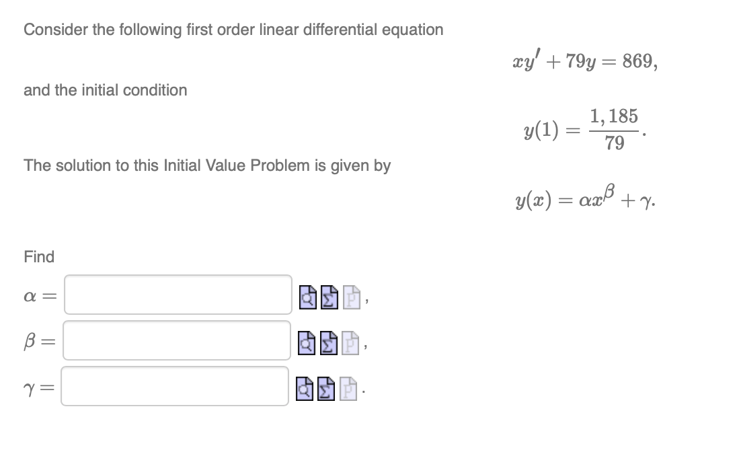
Task: Open the sigma equation editor for alpha
Action: [x=329, y=297]
